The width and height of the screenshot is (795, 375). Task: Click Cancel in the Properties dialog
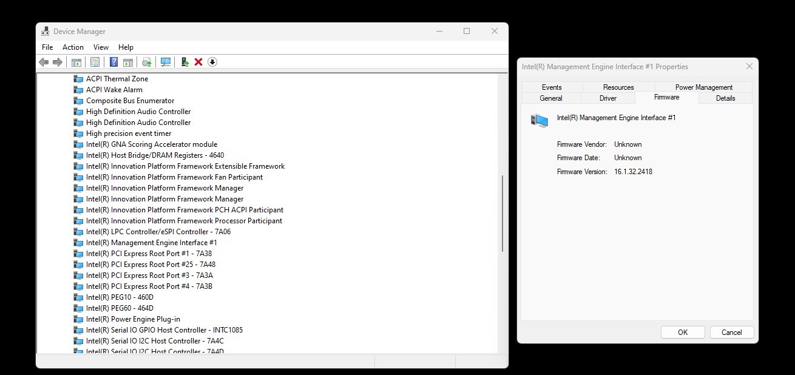click(x=731, y=333)
